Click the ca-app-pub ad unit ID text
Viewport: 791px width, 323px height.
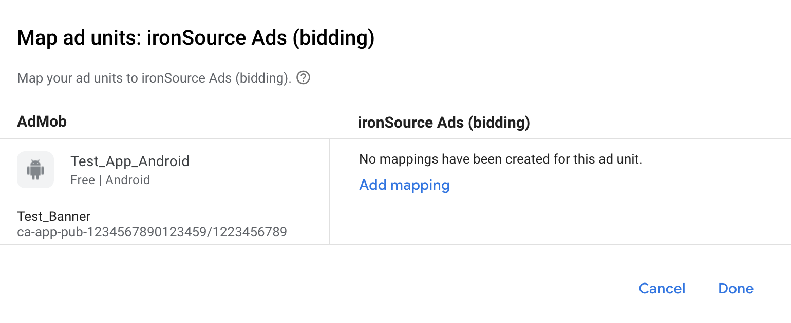point(153,232)
